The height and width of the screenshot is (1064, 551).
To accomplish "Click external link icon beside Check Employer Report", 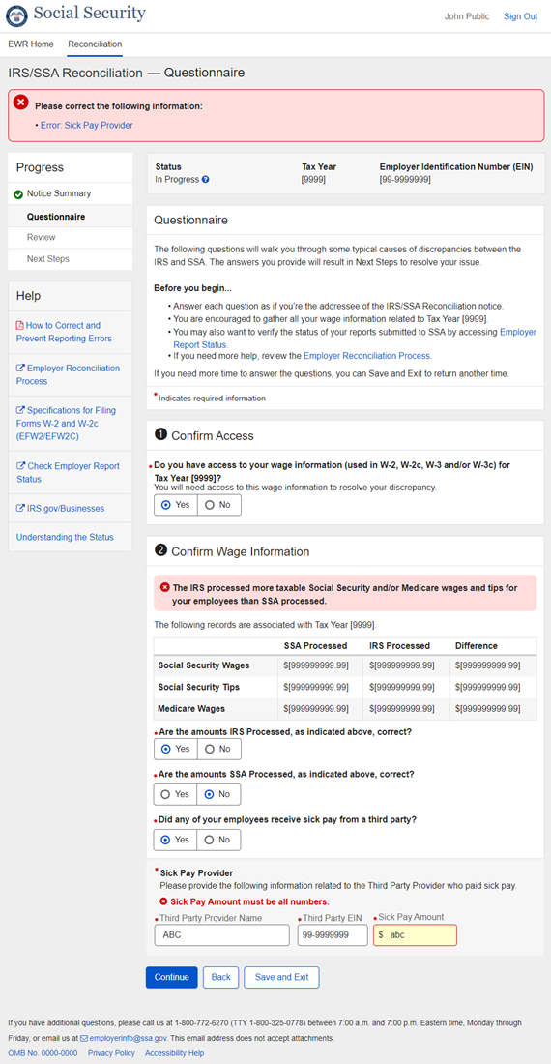I will [20, 466].
